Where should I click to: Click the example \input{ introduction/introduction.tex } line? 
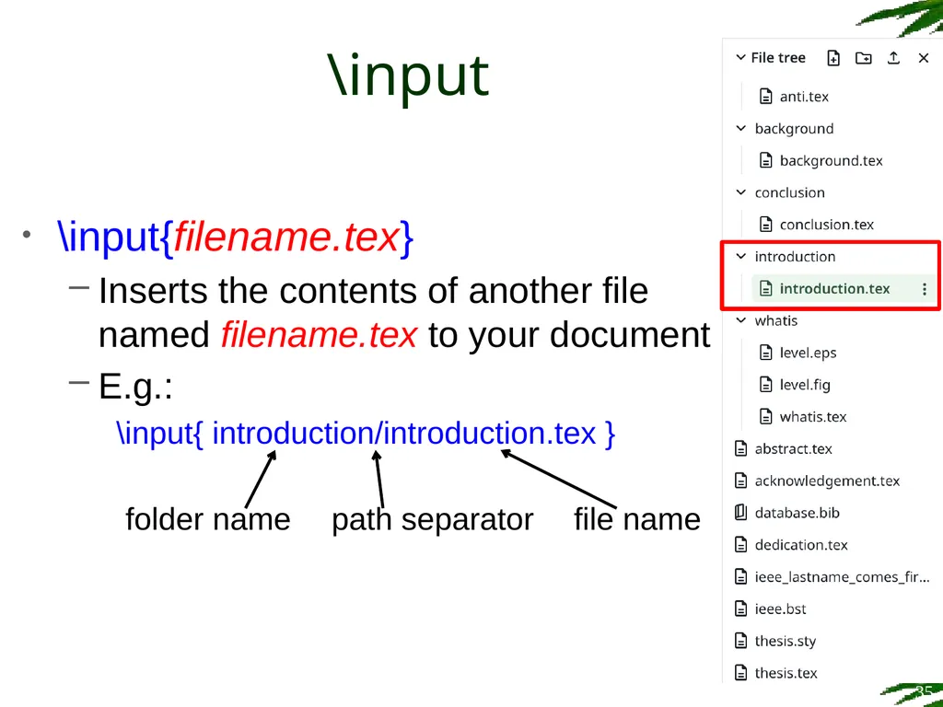click(x=366, y=434)
